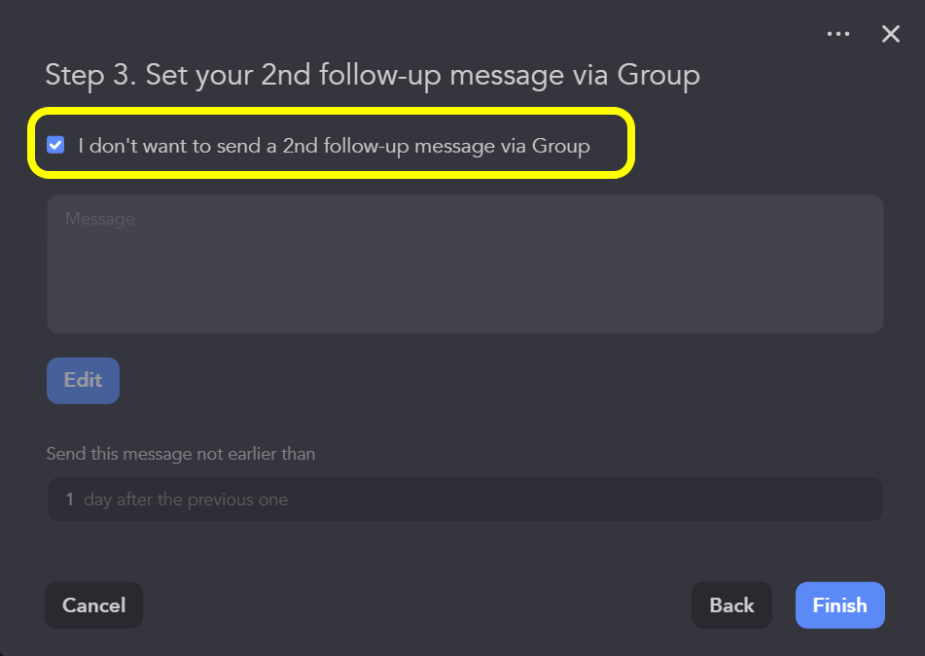The width and height of the screenshot is (925, 656).
Task: Discard the follow-up setup via Cancel
Action: pos(93,605)
